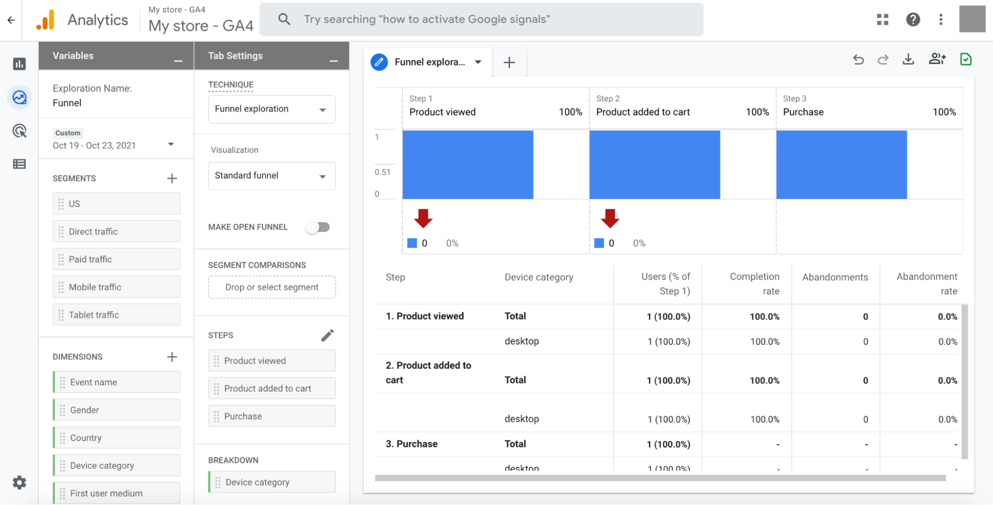Export the exploration data
Viewport: 993px width, 505px height.
(909, 59)
